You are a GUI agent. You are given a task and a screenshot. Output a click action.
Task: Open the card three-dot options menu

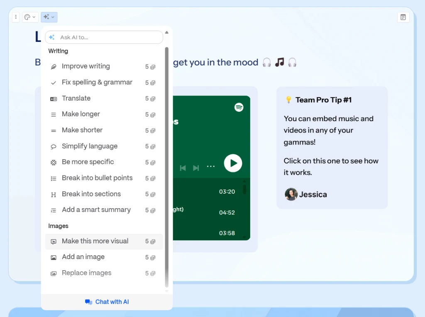click(x=16, y=17)
